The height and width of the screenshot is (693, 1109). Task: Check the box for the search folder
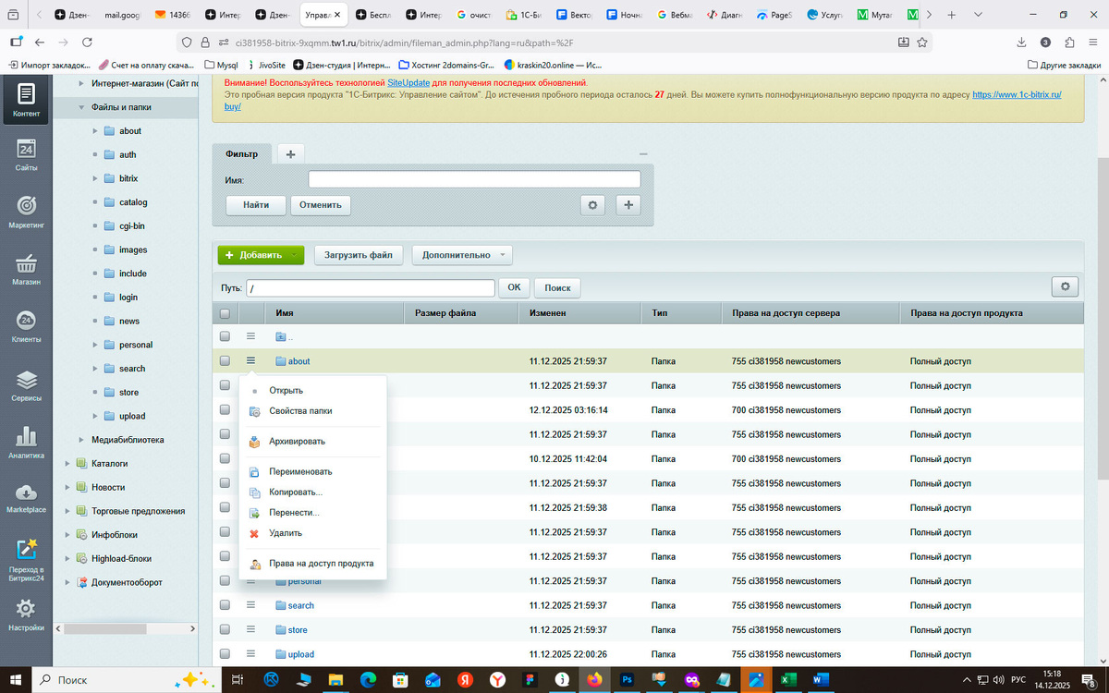(225, 605)
